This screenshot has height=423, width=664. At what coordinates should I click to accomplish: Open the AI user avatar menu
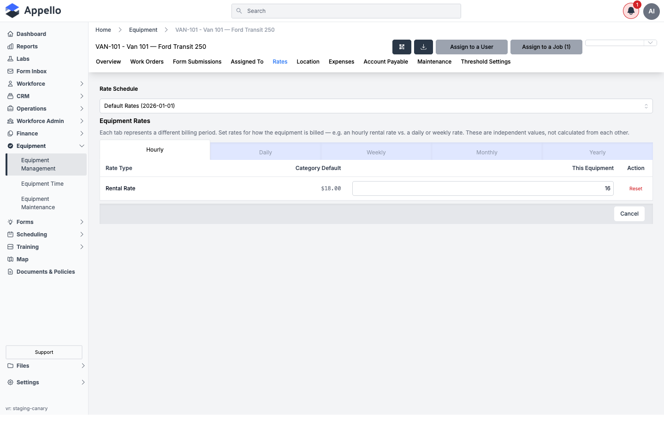tap(652, 11)
